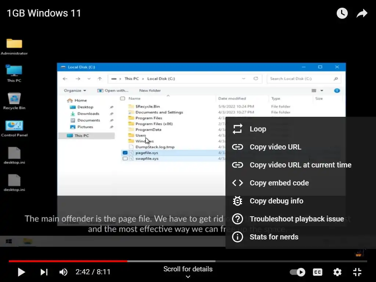Select the Recycle Bin desktop icon
The image size is (376, 282).
pyautogui.click(x=14, y=101)
